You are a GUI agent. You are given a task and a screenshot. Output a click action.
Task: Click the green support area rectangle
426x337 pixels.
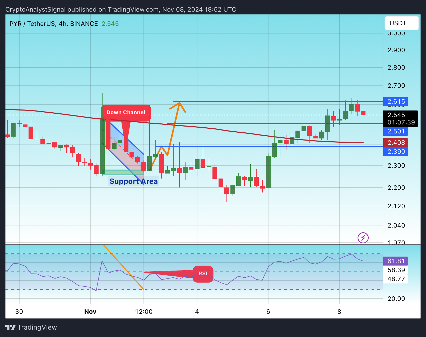123,172
